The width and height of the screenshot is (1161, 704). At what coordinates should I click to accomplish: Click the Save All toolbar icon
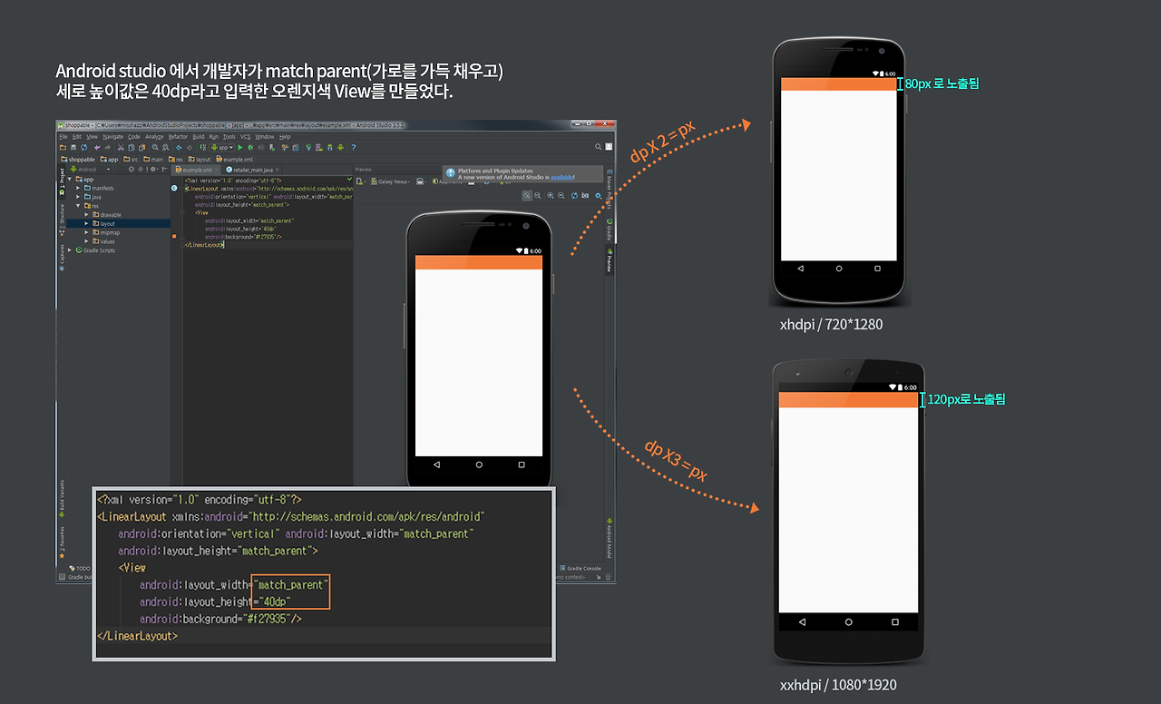coord(73,147)
